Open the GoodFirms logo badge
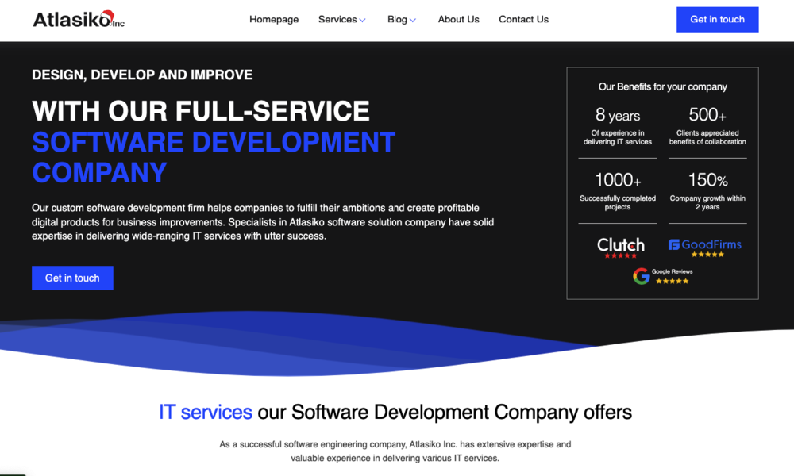The image size is (794, 476). click(x=705, y=244)
